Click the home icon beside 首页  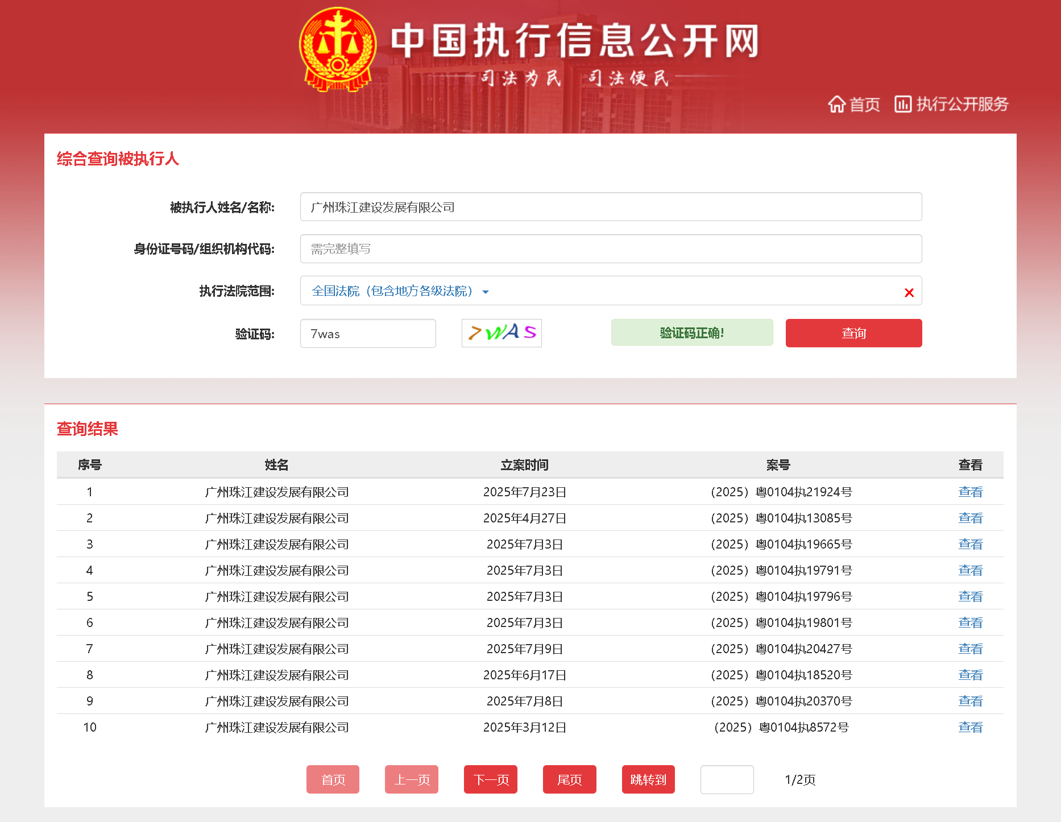836,104
